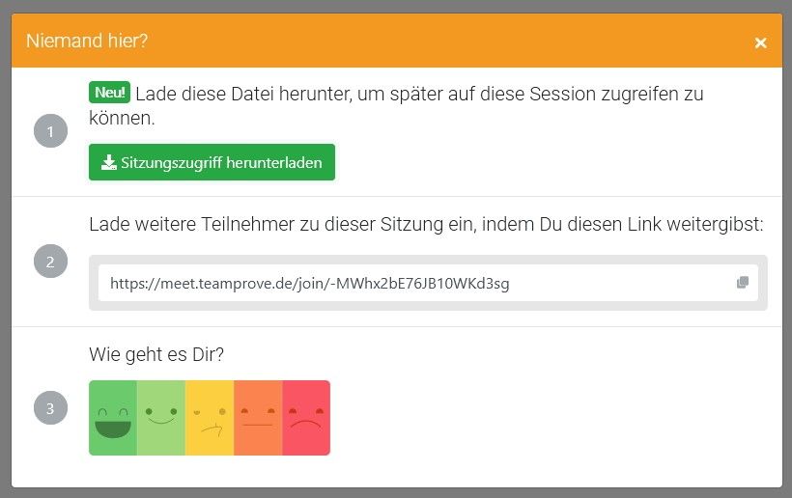Click the step 3 number circle
792x498 pixels.
pyautogui.click(x=50, y=407)
